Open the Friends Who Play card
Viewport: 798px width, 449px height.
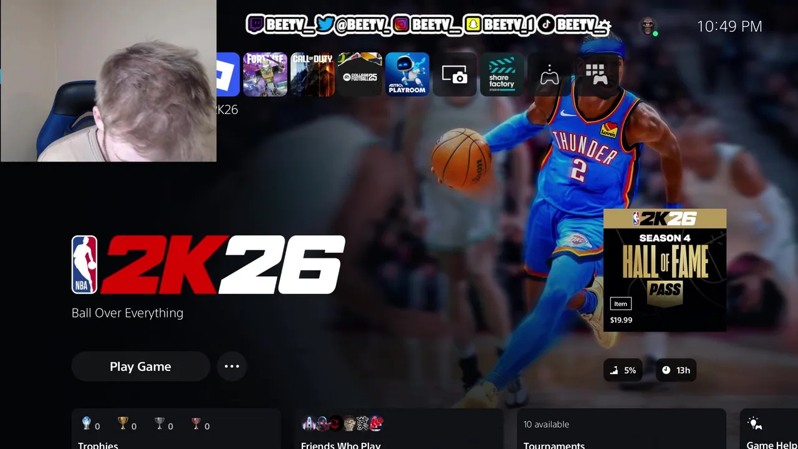coord(399,429)
